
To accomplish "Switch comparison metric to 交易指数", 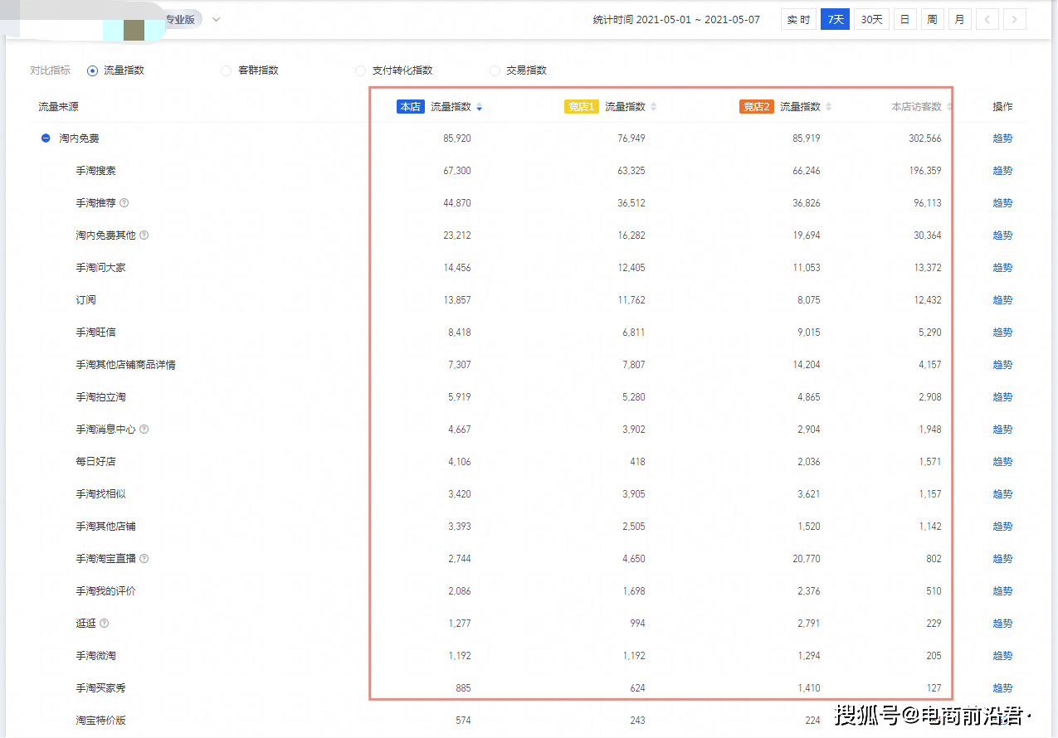I will click(x=495, y=70).
